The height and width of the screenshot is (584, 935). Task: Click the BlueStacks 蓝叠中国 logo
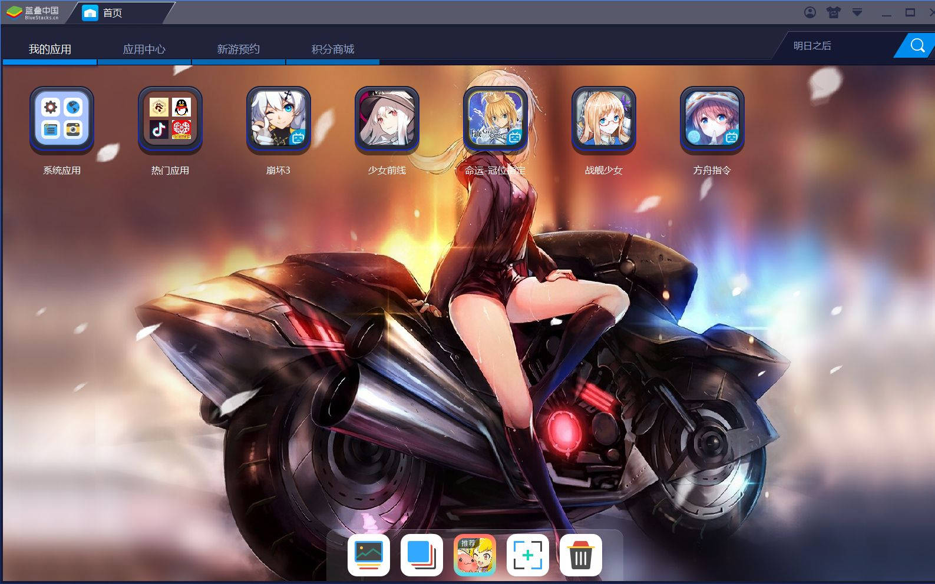tap(33, 12)
